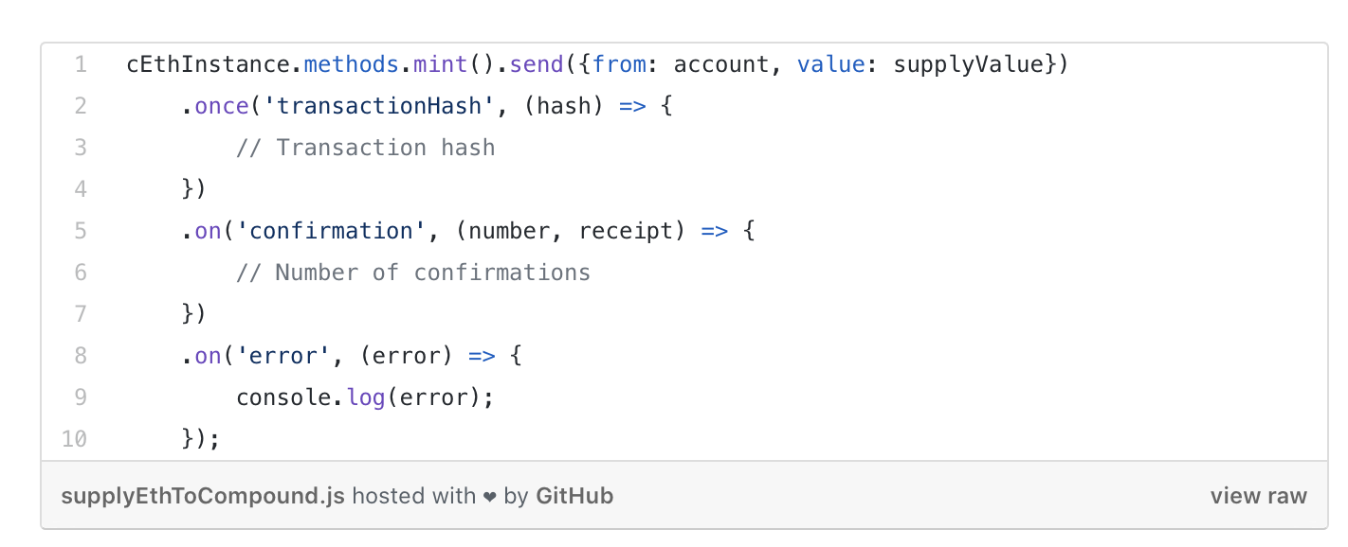This screenshot has width=1348, height=547.
Task: Select line number 3
Action: pos(81,148)
